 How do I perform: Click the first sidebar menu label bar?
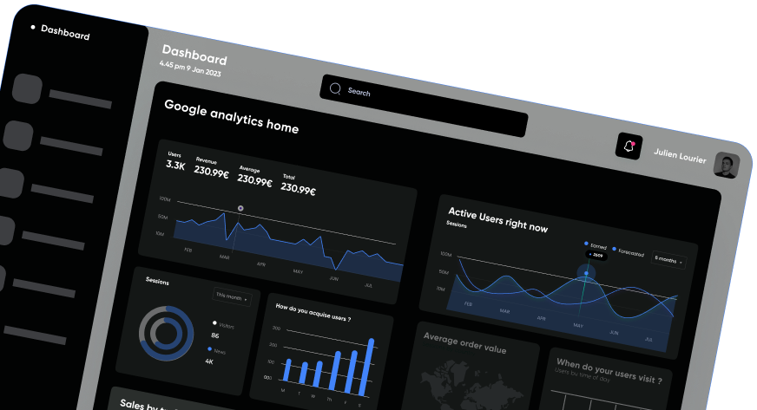pos(81,99)
